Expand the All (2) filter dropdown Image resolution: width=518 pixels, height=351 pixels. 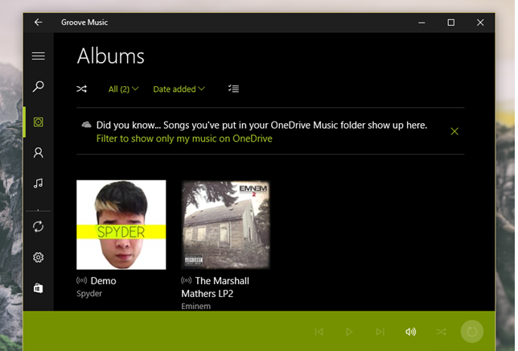123,89
